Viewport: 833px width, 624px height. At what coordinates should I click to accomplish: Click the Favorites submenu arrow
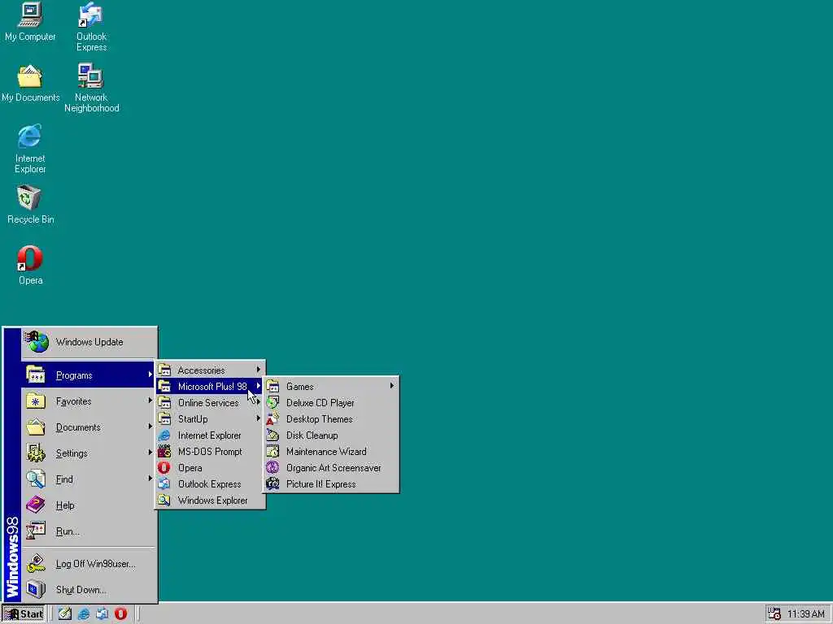click(150, 401)
